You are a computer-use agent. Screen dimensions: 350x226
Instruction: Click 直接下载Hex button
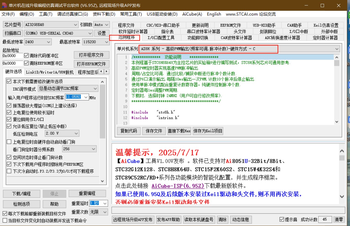(179, 131)
